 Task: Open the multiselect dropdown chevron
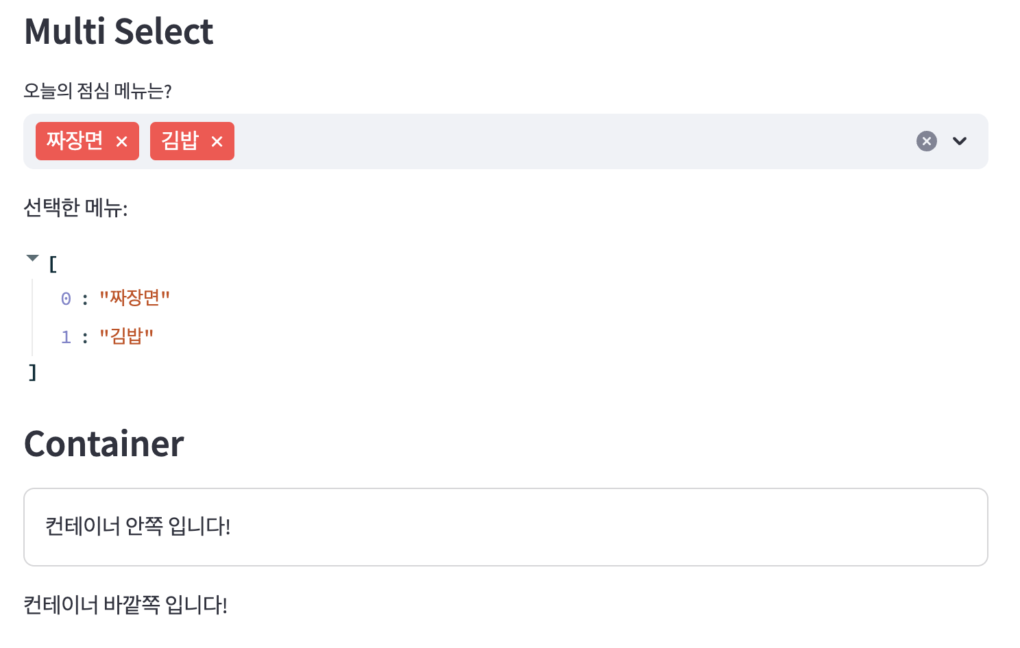[960, 141]
